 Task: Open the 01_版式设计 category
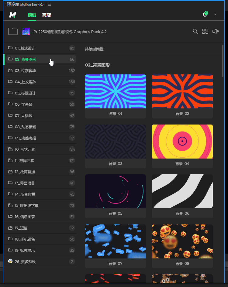41,48
